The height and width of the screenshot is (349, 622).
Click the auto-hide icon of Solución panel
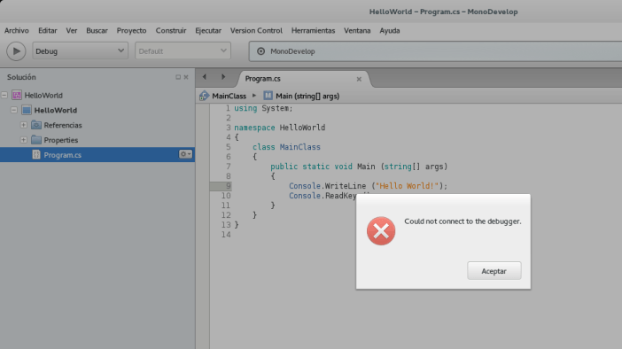click(x=178, y=77)
